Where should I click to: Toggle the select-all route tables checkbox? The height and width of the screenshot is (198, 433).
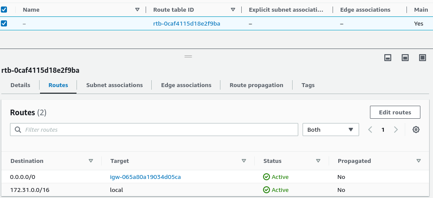click(x=4, y=10)
